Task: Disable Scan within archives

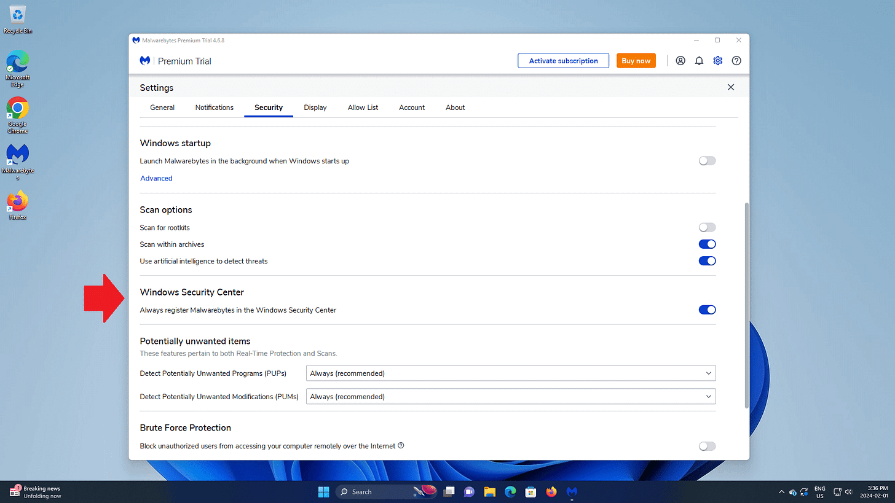Action: tap(707, 244)
